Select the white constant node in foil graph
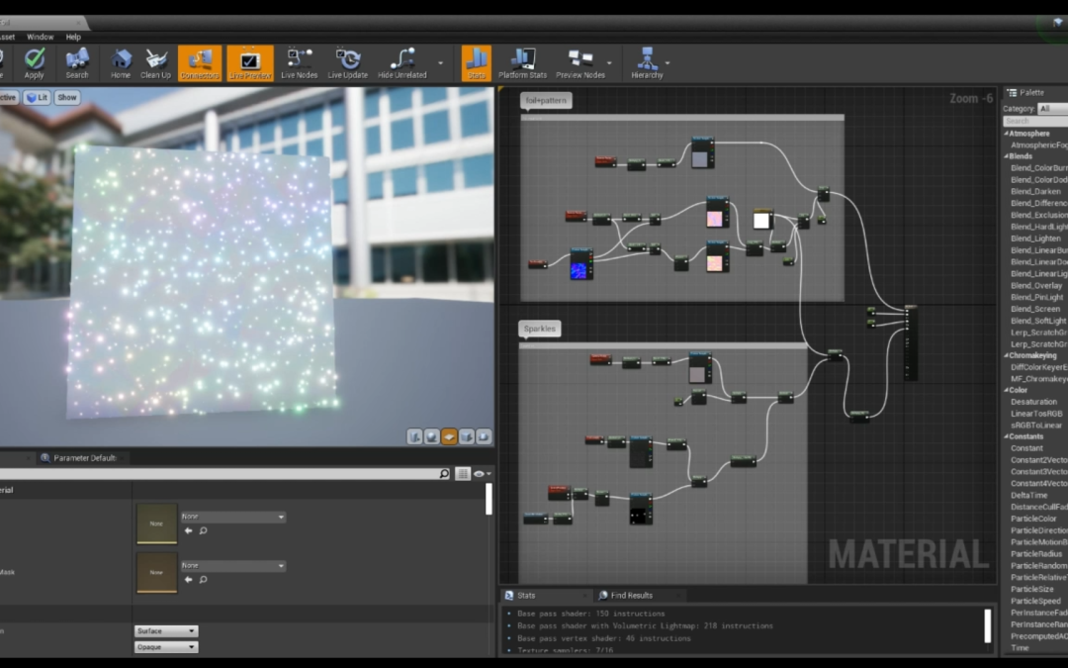Viewport: 1068px width, 668px height. (762, 220)
